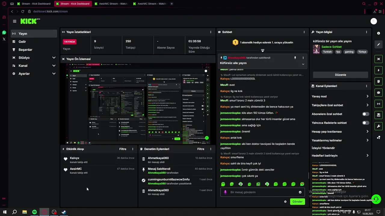The height and width of the screenshot is (216, 385).
Task: Toggle Yalnızca ifadelerle sohbet switch
Action: [365, 123]
